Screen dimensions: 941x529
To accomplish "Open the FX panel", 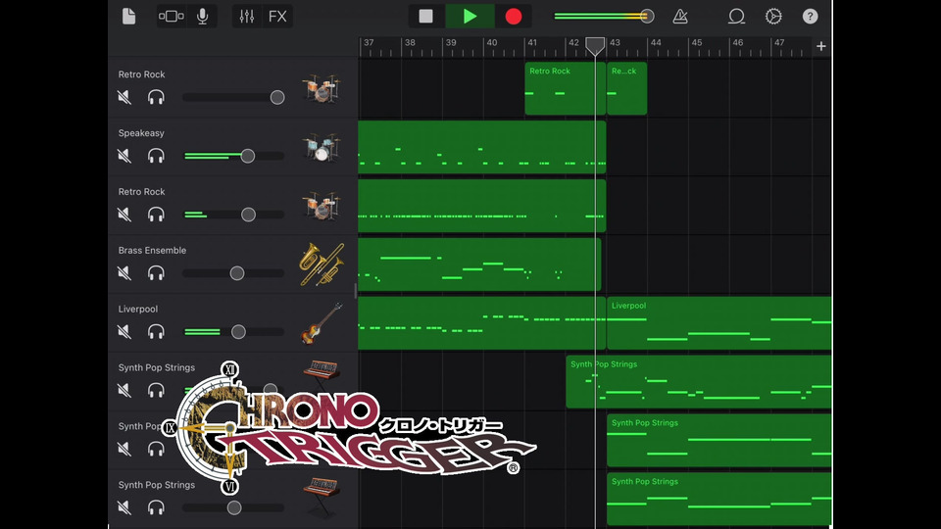I will 277,17.
